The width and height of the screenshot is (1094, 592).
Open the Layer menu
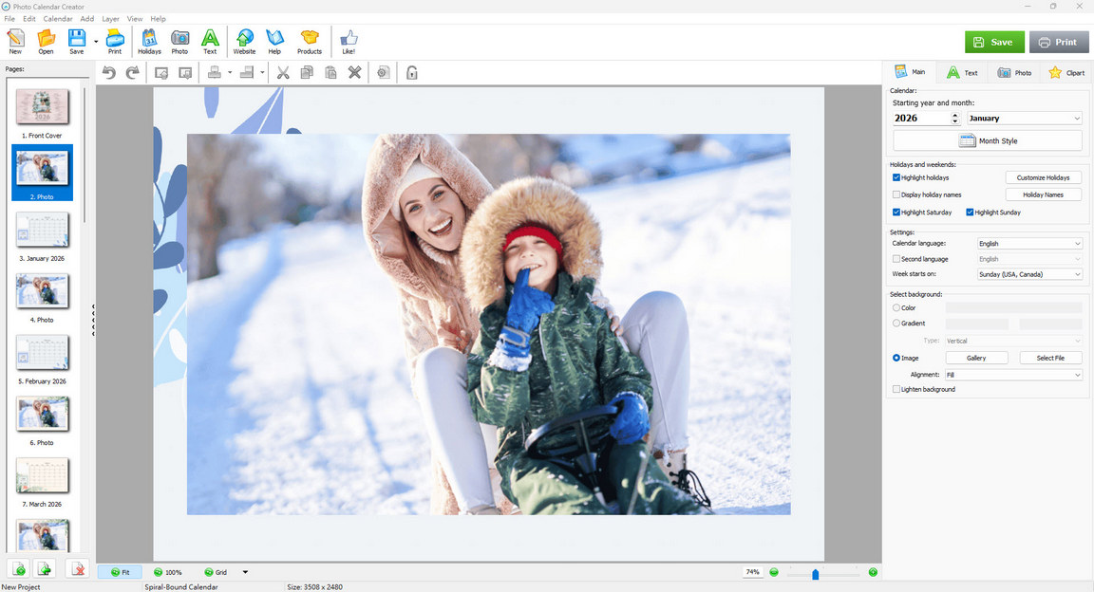coord(110,19)
